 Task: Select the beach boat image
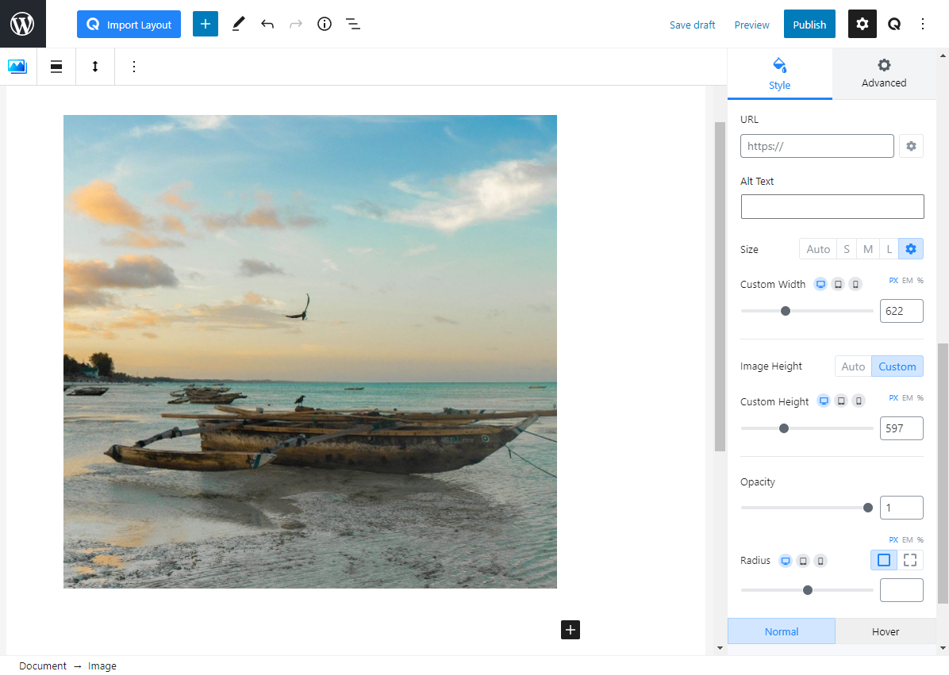point(310,351)
